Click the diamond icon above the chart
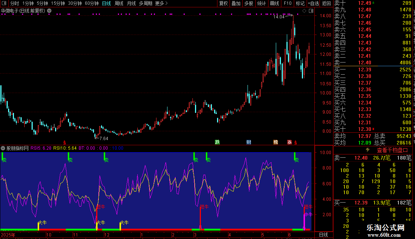The image size is (415, 239). [x=304, y=11]
